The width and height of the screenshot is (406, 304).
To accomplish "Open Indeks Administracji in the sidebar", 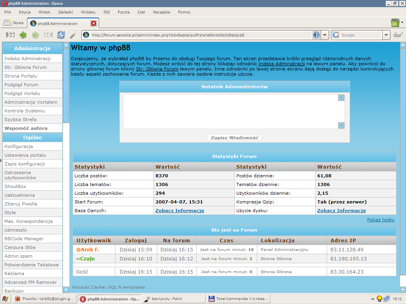I will pyautogui.click(x=33, y=59).
